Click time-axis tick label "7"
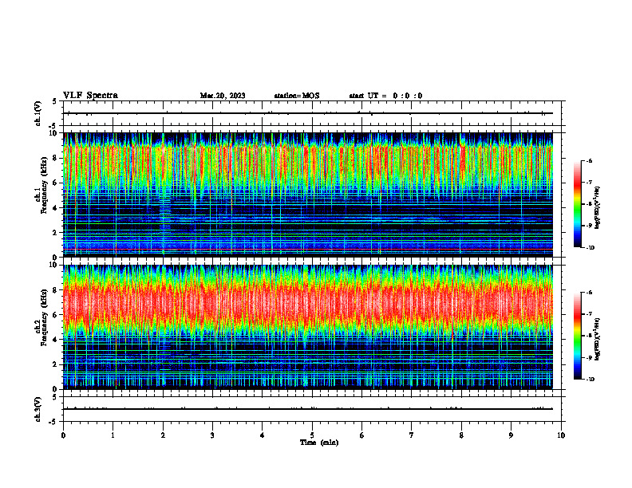The image size is (632, 488). pos(412,435)
